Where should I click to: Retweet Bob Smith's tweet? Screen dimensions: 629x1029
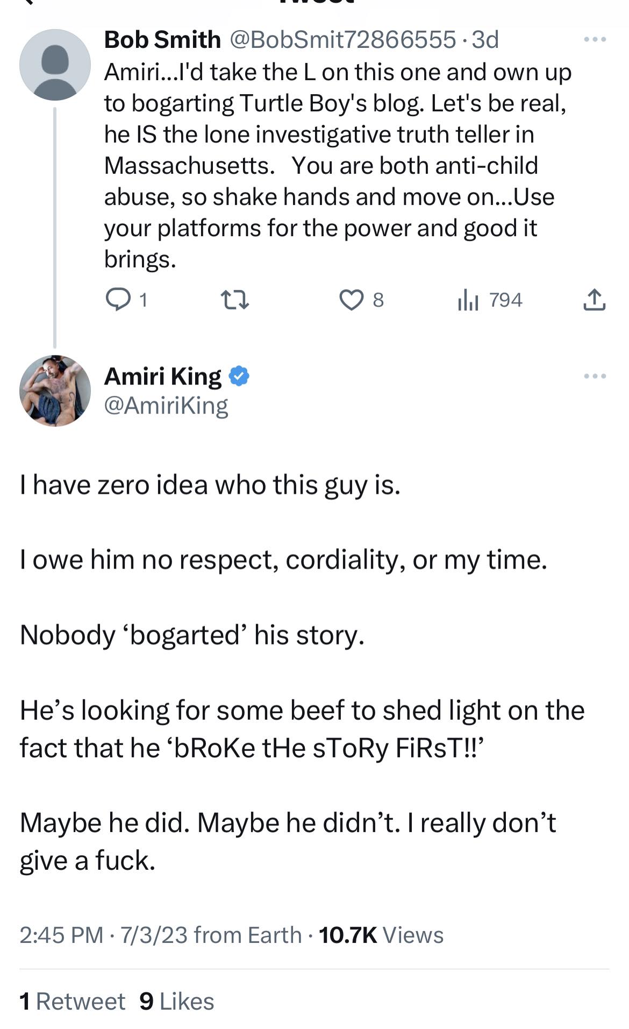click(235, 300)
